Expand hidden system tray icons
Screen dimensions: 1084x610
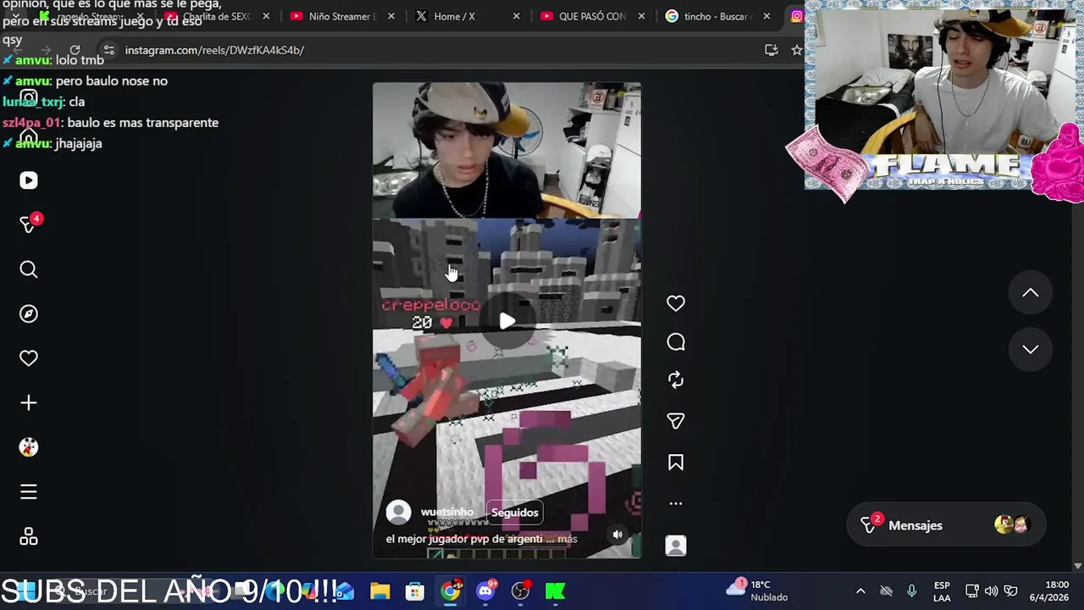click(x=860, y=591)
